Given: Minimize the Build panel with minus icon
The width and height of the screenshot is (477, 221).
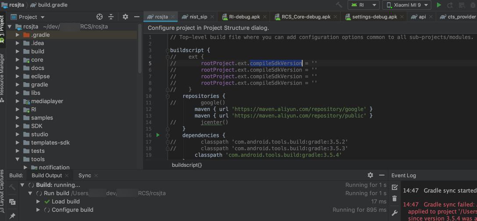Looking at the screenshot, I should coord(382,175).
